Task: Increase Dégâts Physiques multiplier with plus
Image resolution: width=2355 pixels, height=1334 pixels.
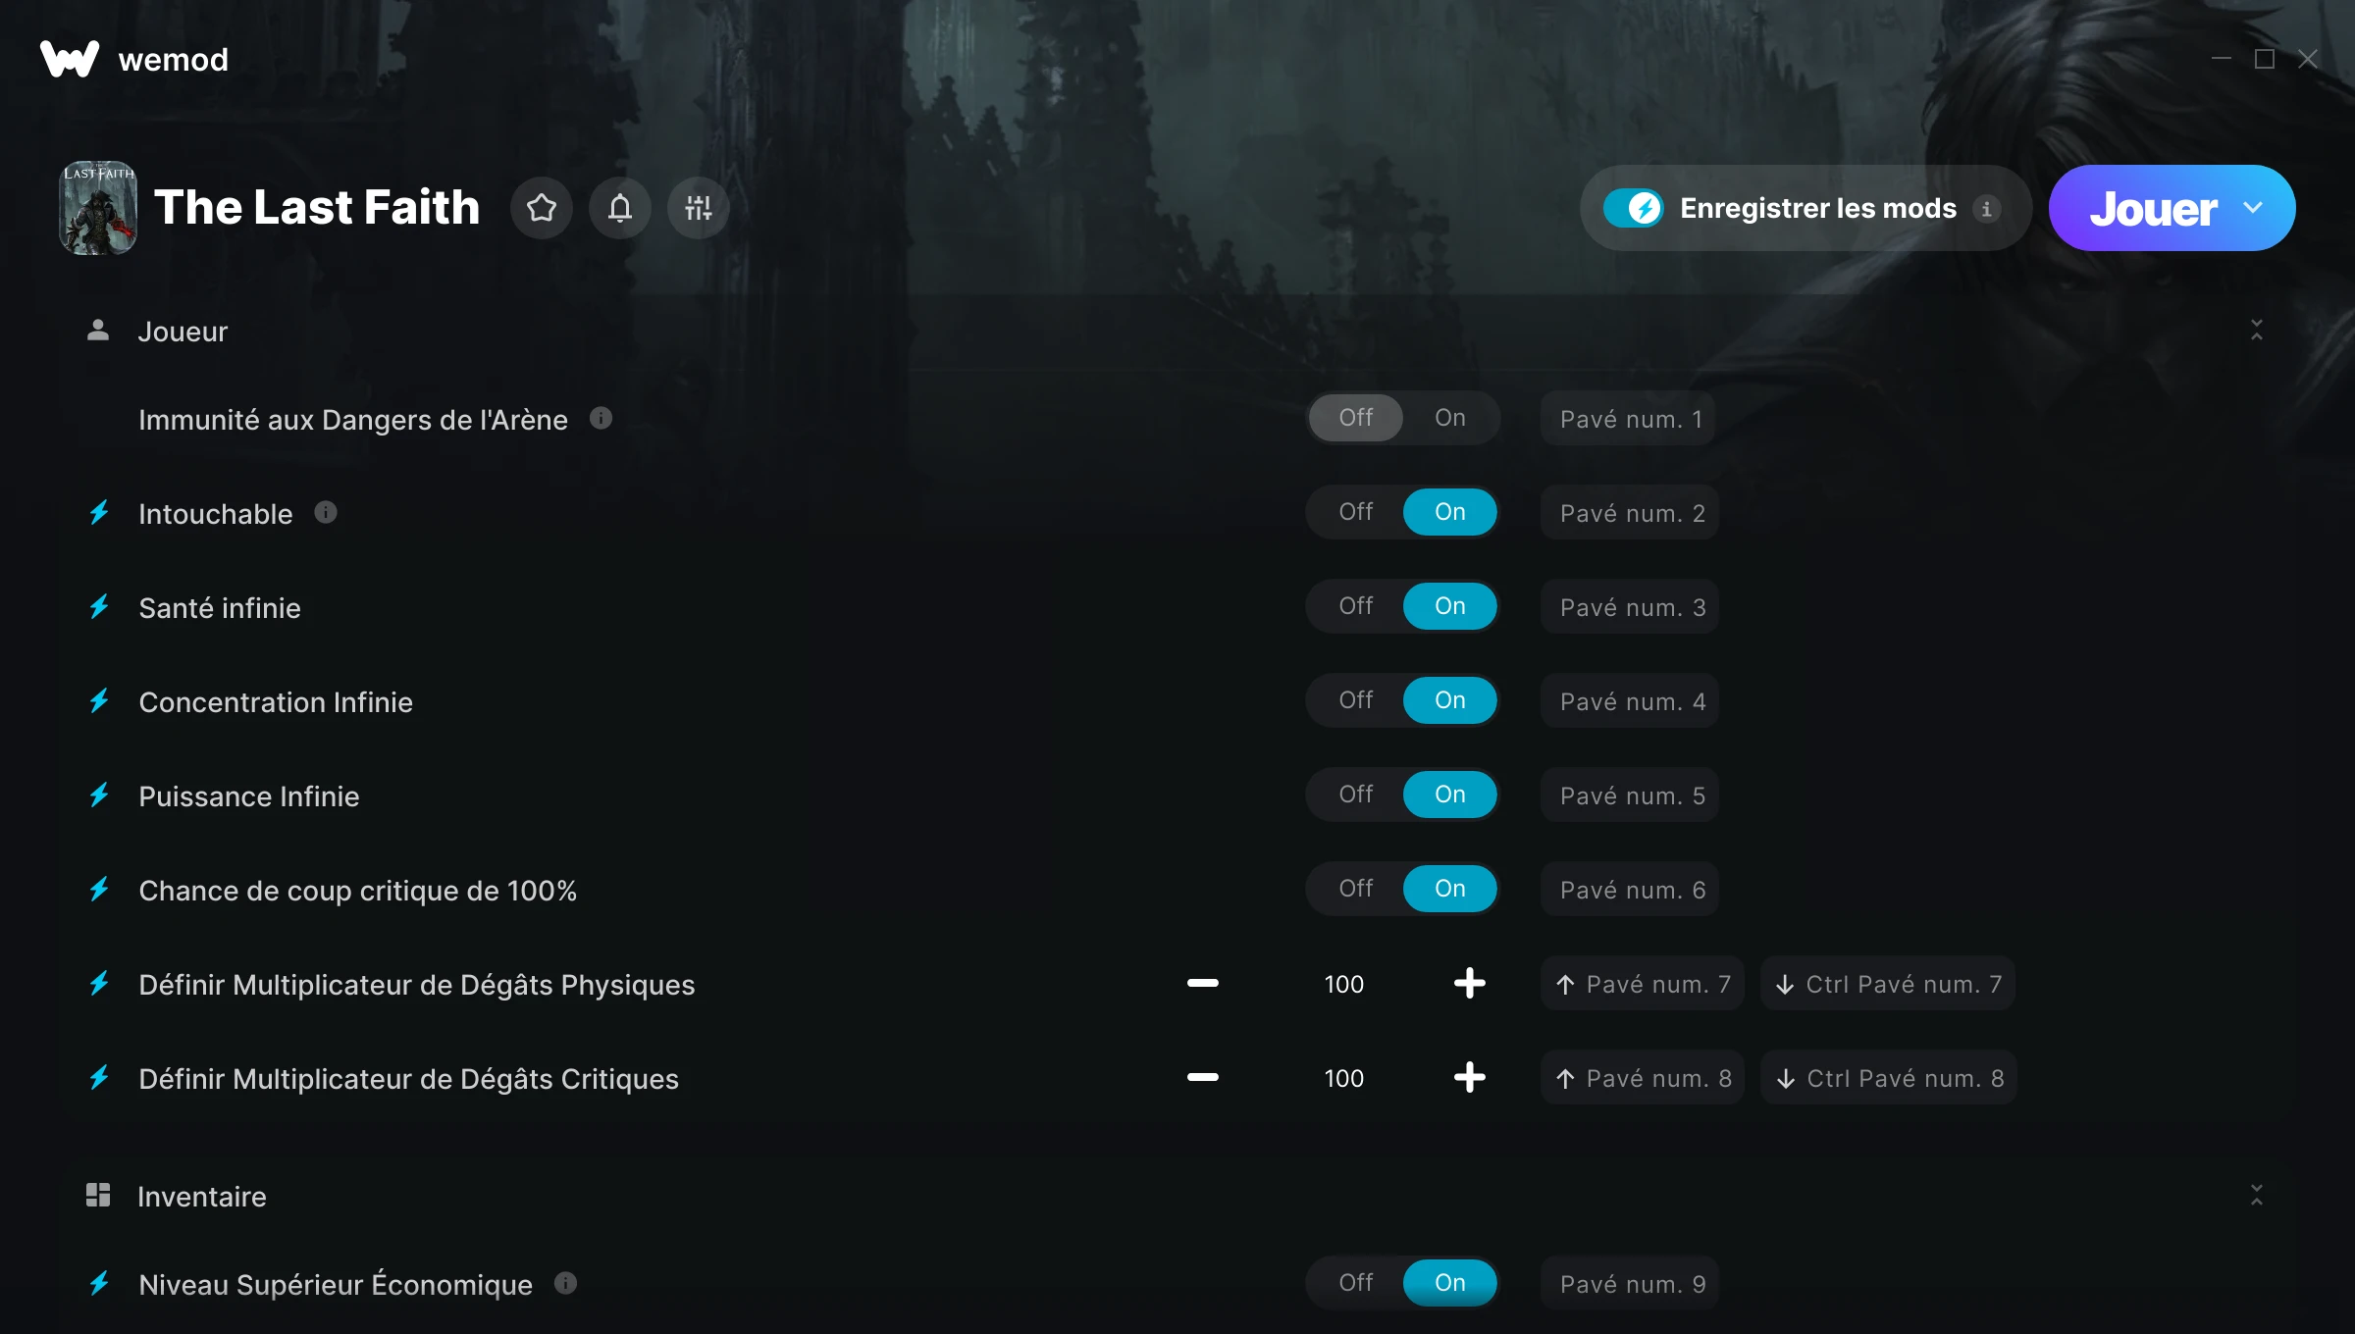Action: pos(1470,983)
